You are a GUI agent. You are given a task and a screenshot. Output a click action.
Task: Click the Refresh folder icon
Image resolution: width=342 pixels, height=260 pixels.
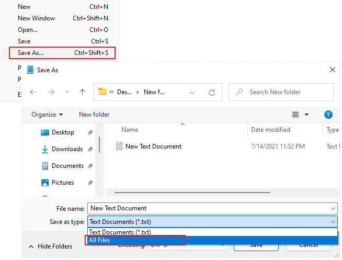point(212,92)
